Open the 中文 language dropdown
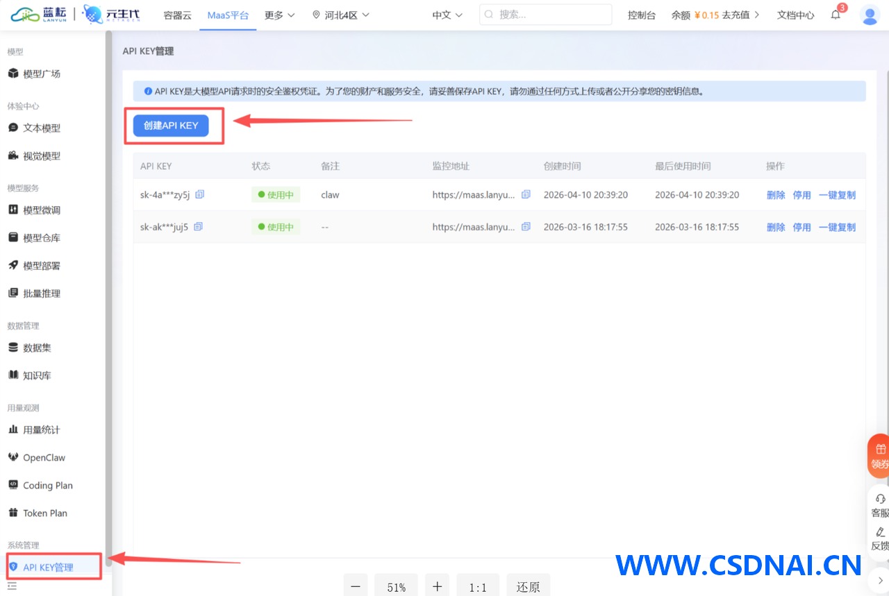This screenshot has height=596, width=889. click(x=447, y=15)
